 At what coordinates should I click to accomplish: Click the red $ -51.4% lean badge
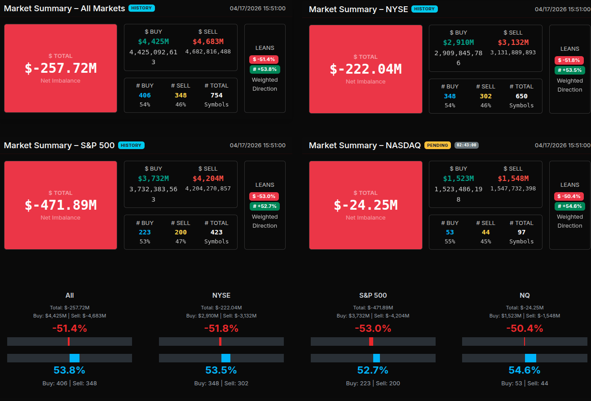[264, 59]
